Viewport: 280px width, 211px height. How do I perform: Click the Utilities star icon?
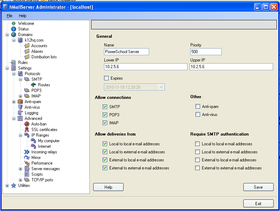point(14,185)
